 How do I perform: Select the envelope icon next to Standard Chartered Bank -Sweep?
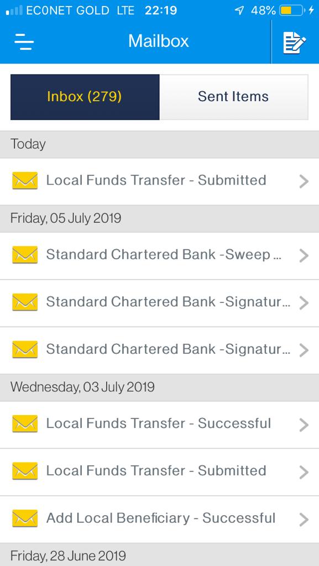pyautogui.click(x=24, y=255)
